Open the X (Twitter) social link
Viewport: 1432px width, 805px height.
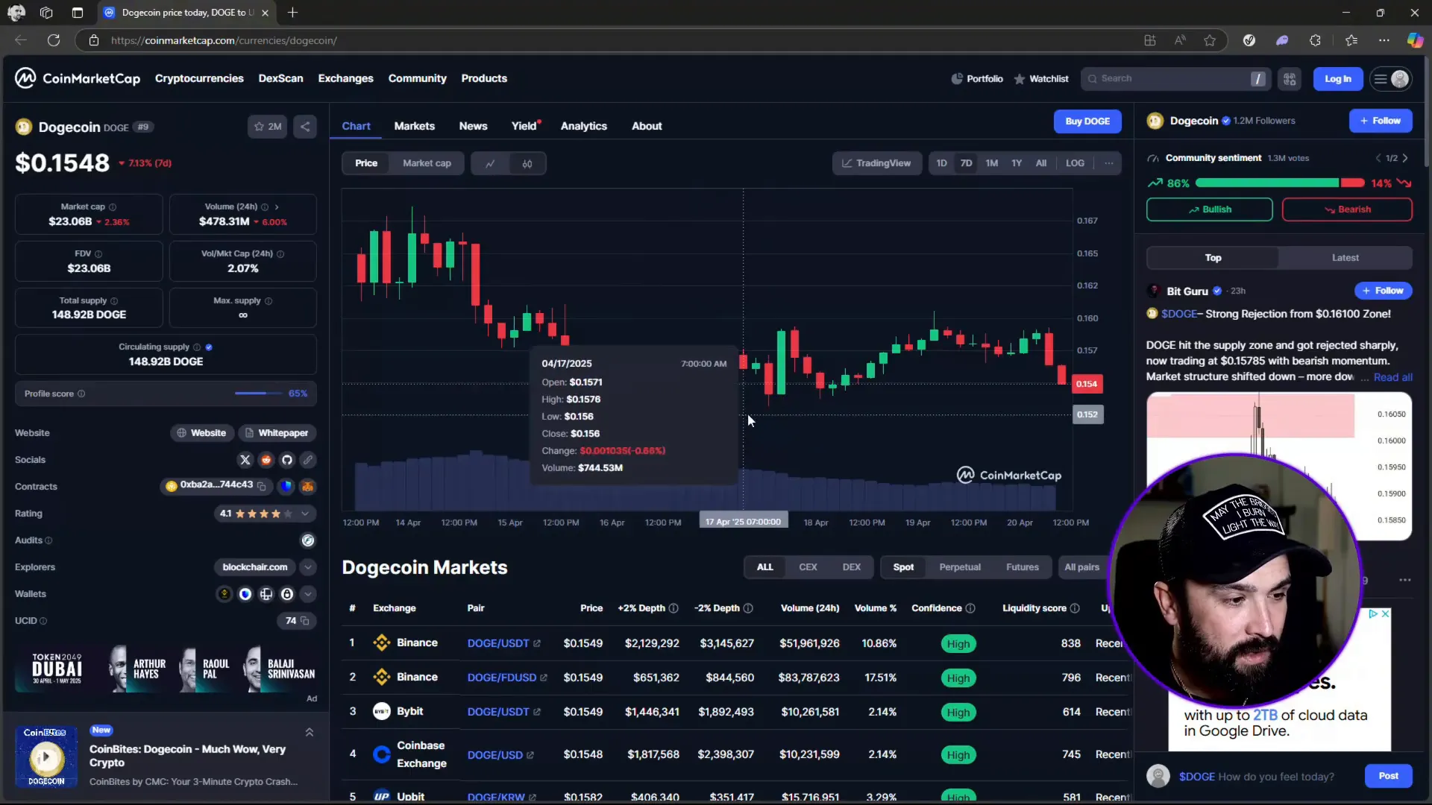tap(245, 460)
